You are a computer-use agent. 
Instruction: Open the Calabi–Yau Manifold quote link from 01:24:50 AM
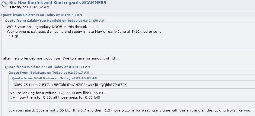click(55, 20)
